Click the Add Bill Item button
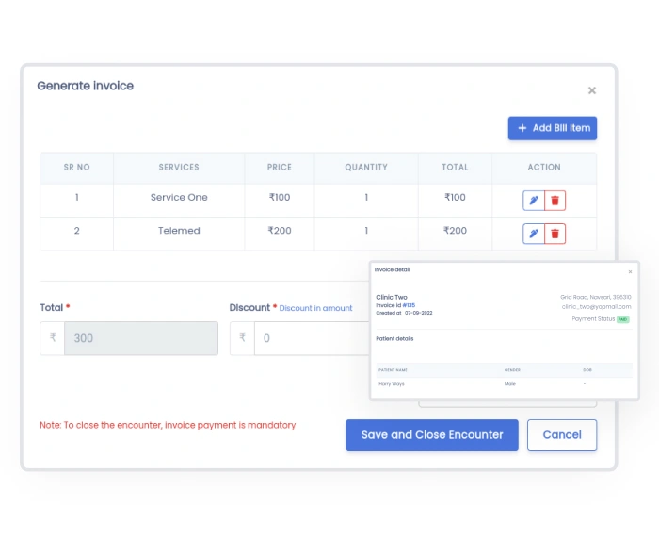 click(553, 128)
